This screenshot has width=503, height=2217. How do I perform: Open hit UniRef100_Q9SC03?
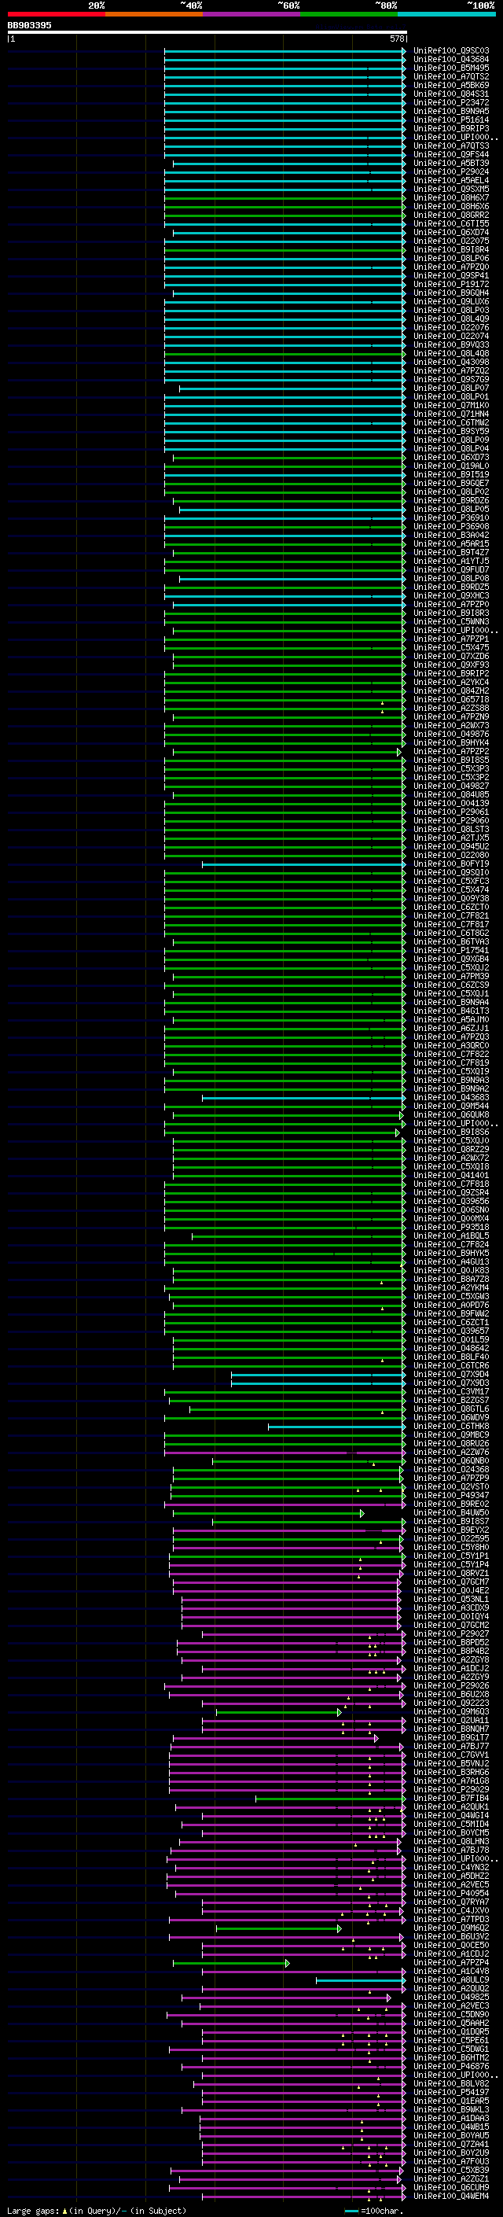click(451, 51)
